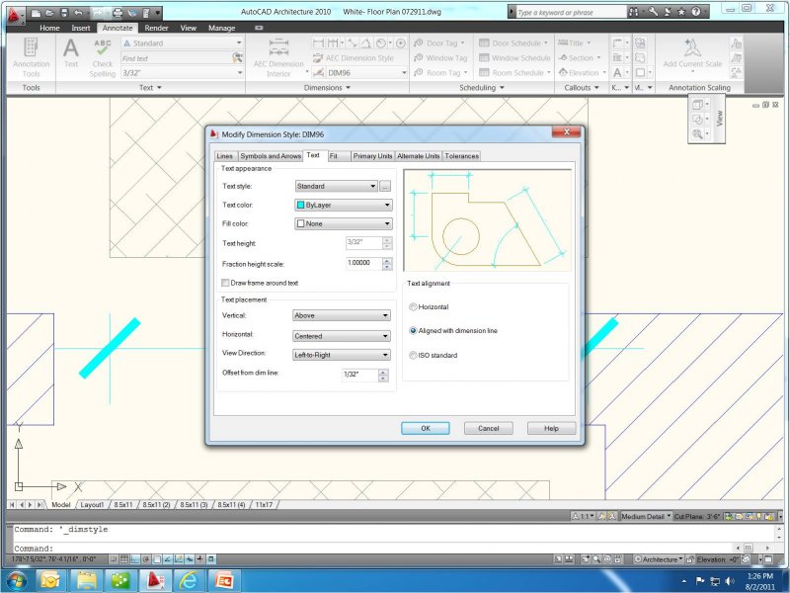Image resolution: width=790 pixels, height=593 pixels.
Task: Insert a Window Schedule from the ribbon
Action: pyautogui.click(x=514, y=58)
